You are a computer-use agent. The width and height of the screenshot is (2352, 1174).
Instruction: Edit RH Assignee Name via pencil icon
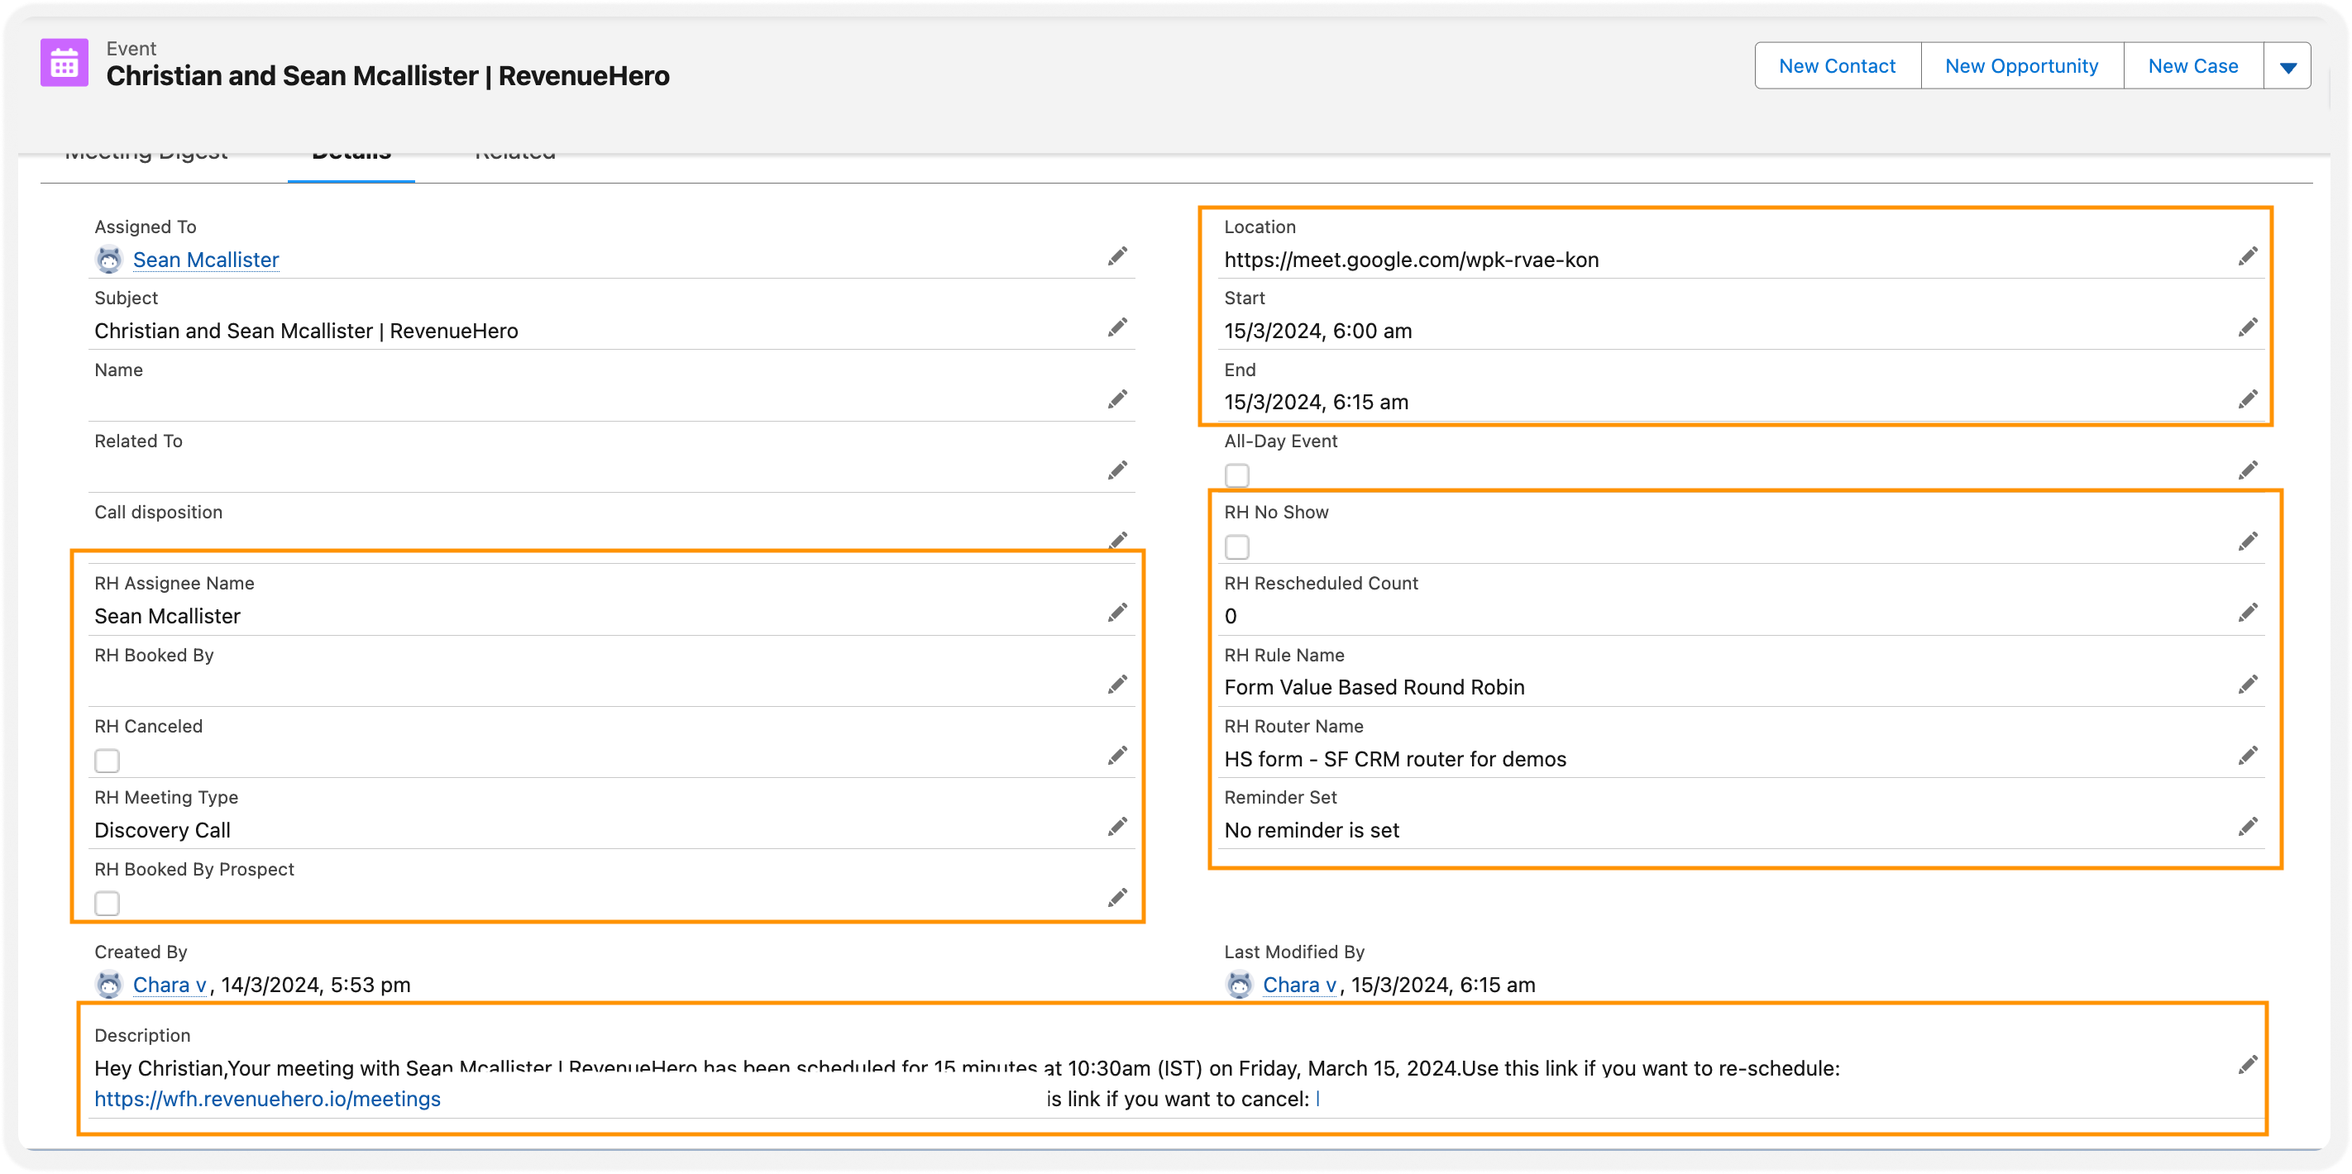click(1116, 613)
